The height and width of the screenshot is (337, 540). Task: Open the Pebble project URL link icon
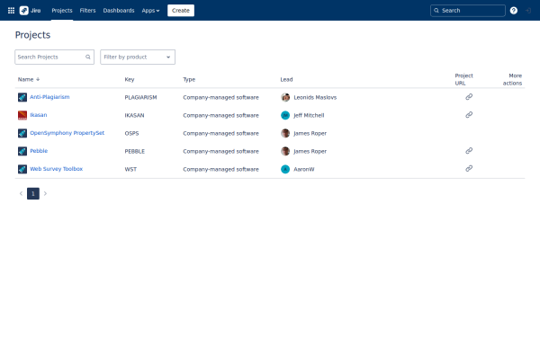(x=469, y=151)
